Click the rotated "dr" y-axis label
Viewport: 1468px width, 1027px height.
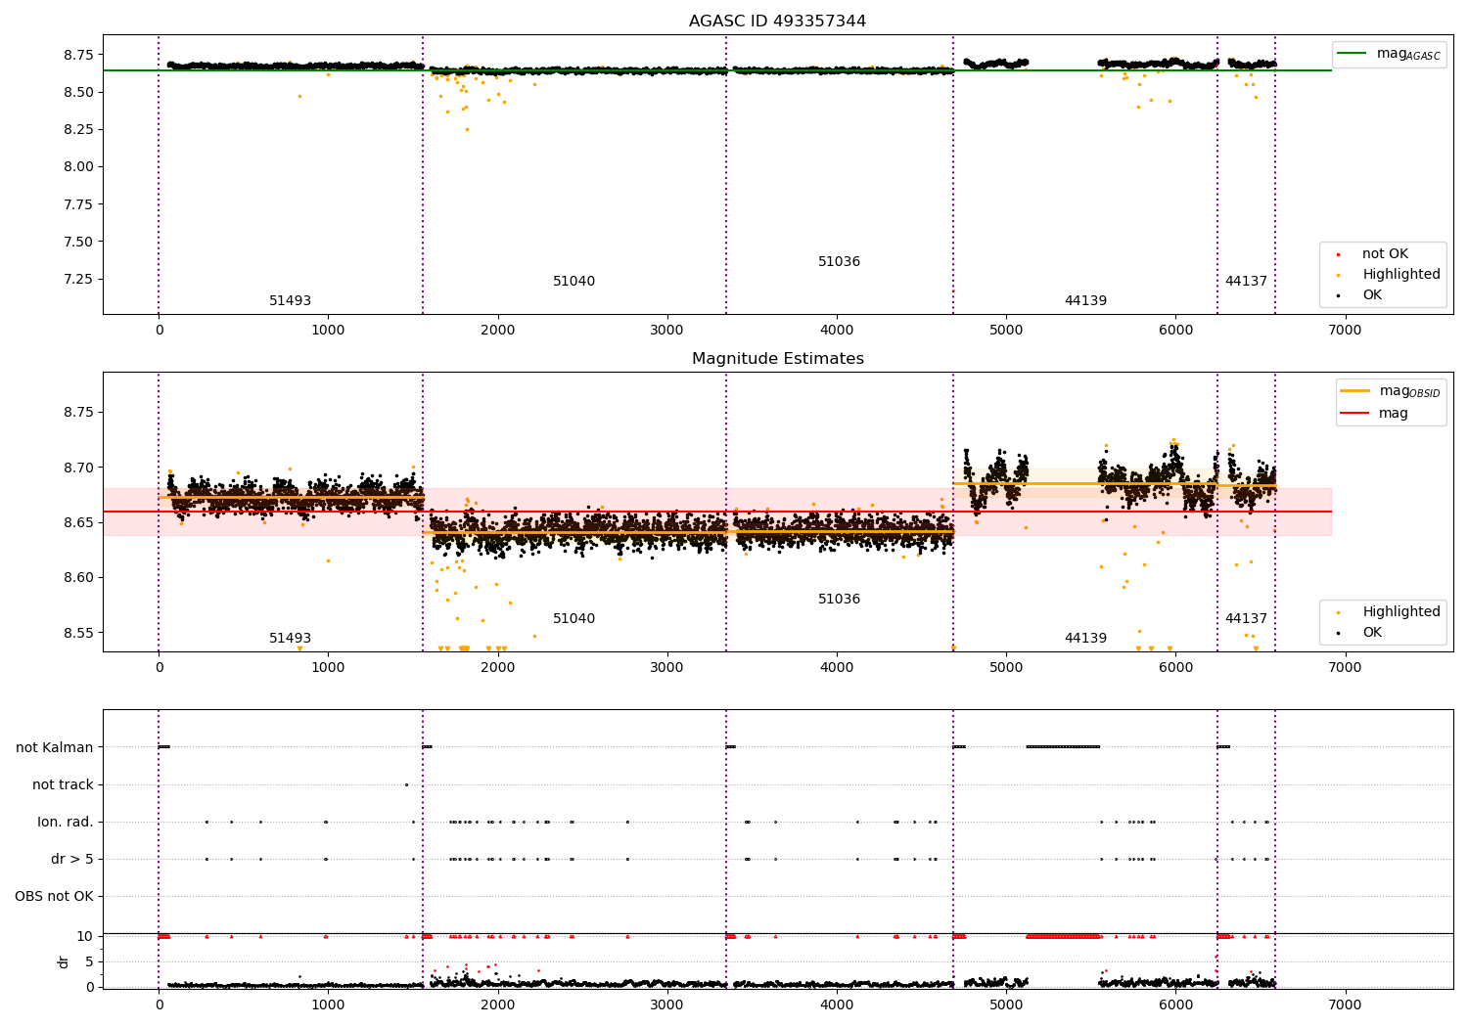tap(64, 961)
